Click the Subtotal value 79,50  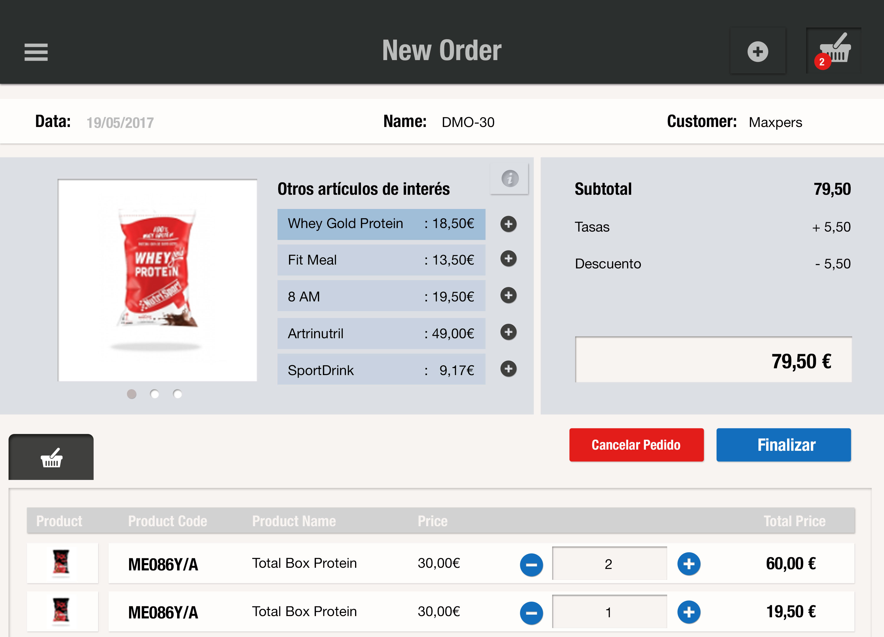[x=832, y=189]
